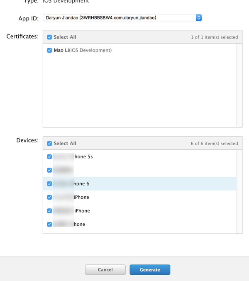Uncheck the iPhone 6 device checkbox
This screenshot has width=249, height=281.
click(x=49, y=183)
